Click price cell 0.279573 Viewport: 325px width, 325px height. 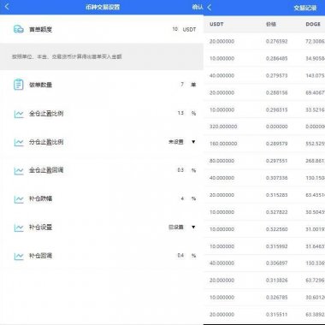click(276, 75)
